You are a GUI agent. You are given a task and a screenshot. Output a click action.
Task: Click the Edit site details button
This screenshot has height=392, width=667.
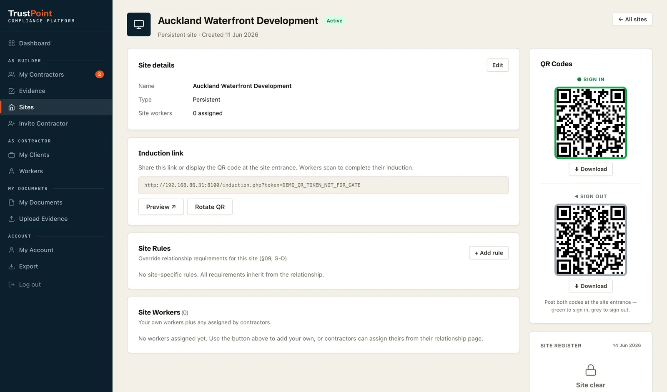pyautogui.click(x=497, y=65)
